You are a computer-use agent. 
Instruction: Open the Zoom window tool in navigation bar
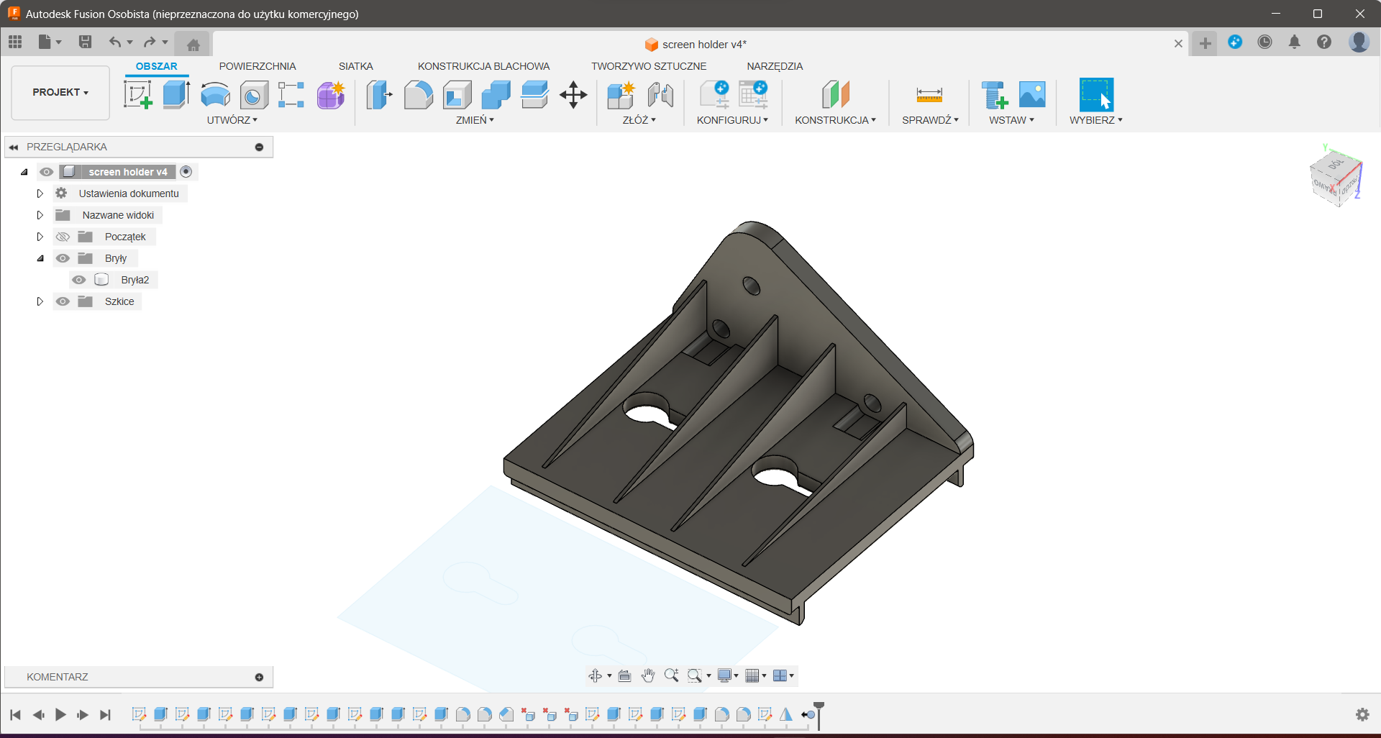click(695, 675)
